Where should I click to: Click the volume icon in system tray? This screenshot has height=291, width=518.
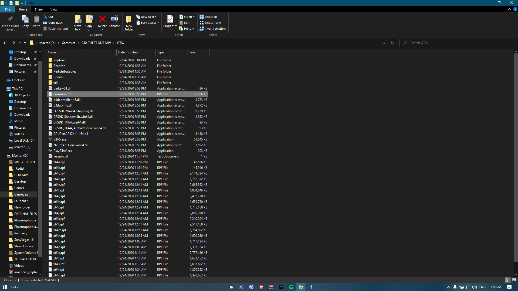pyautogui.click(x=474, y=287)
